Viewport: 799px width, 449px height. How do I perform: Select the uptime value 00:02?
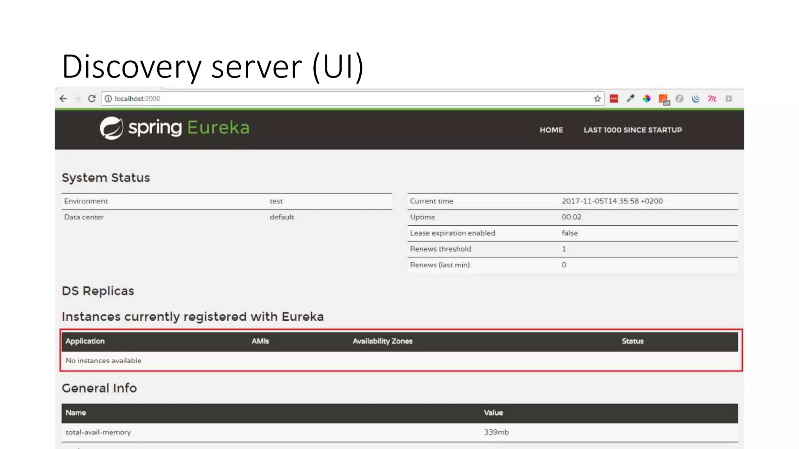[x=572, y=217]
